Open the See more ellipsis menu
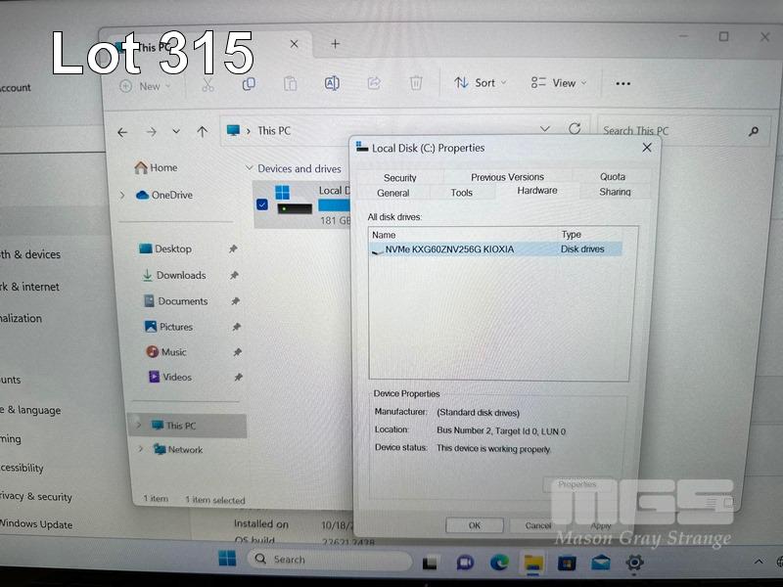 [x=622, y=84]
